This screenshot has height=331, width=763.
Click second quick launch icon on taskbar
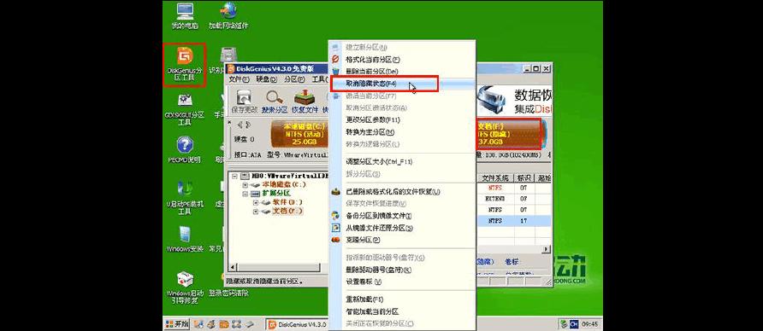pyautogui.click(x=211, y=324)
